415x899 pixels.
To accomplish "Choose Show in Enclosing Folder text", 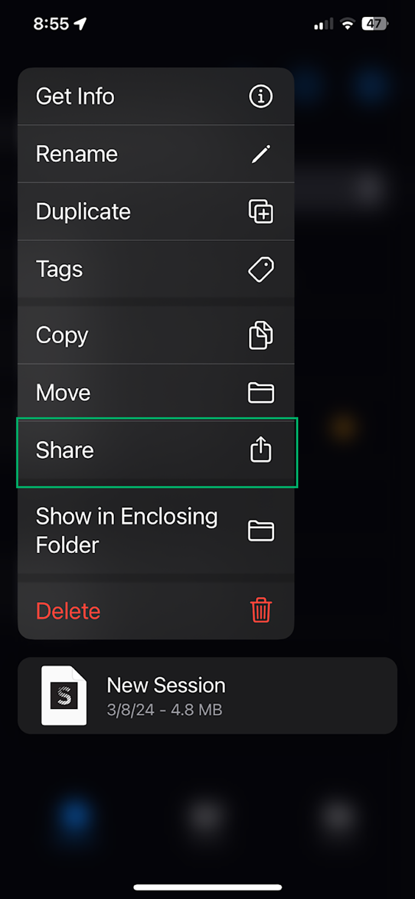I will pos(126,531).
